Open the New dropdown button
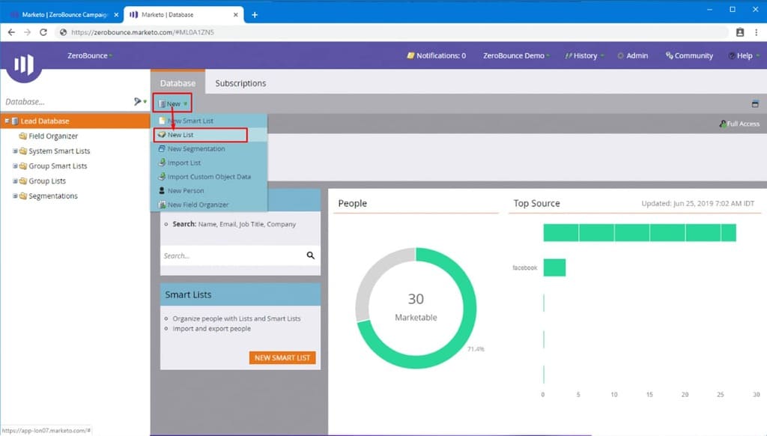 (x=173, y=103)
